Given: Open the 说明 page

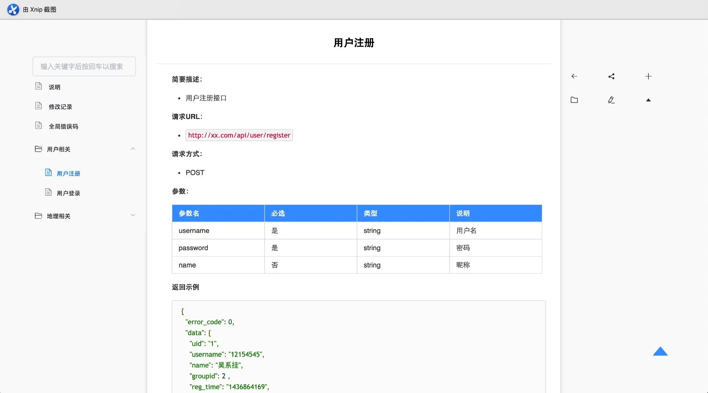Looking at the screenshot, I should coord(54,87).
